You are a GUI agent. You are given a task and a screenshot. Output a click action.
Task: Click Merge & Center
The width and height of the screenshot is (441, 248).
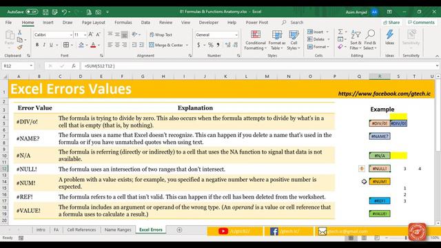point(166,45)
